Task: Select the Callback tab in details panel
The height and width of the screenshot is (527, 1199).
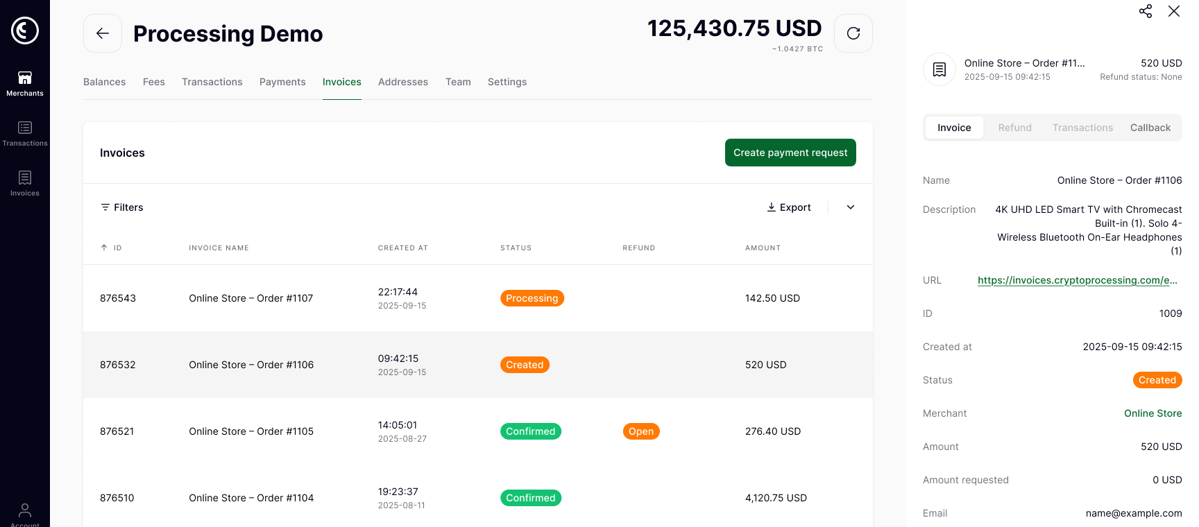Action: click(x=1150, y=128)
